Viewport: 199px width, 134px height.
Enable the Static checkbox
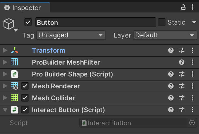click(x=162, y=22)
